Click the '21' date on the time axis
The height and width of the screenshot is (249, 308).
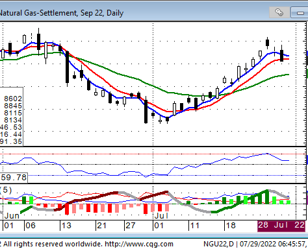coord(101,226)
